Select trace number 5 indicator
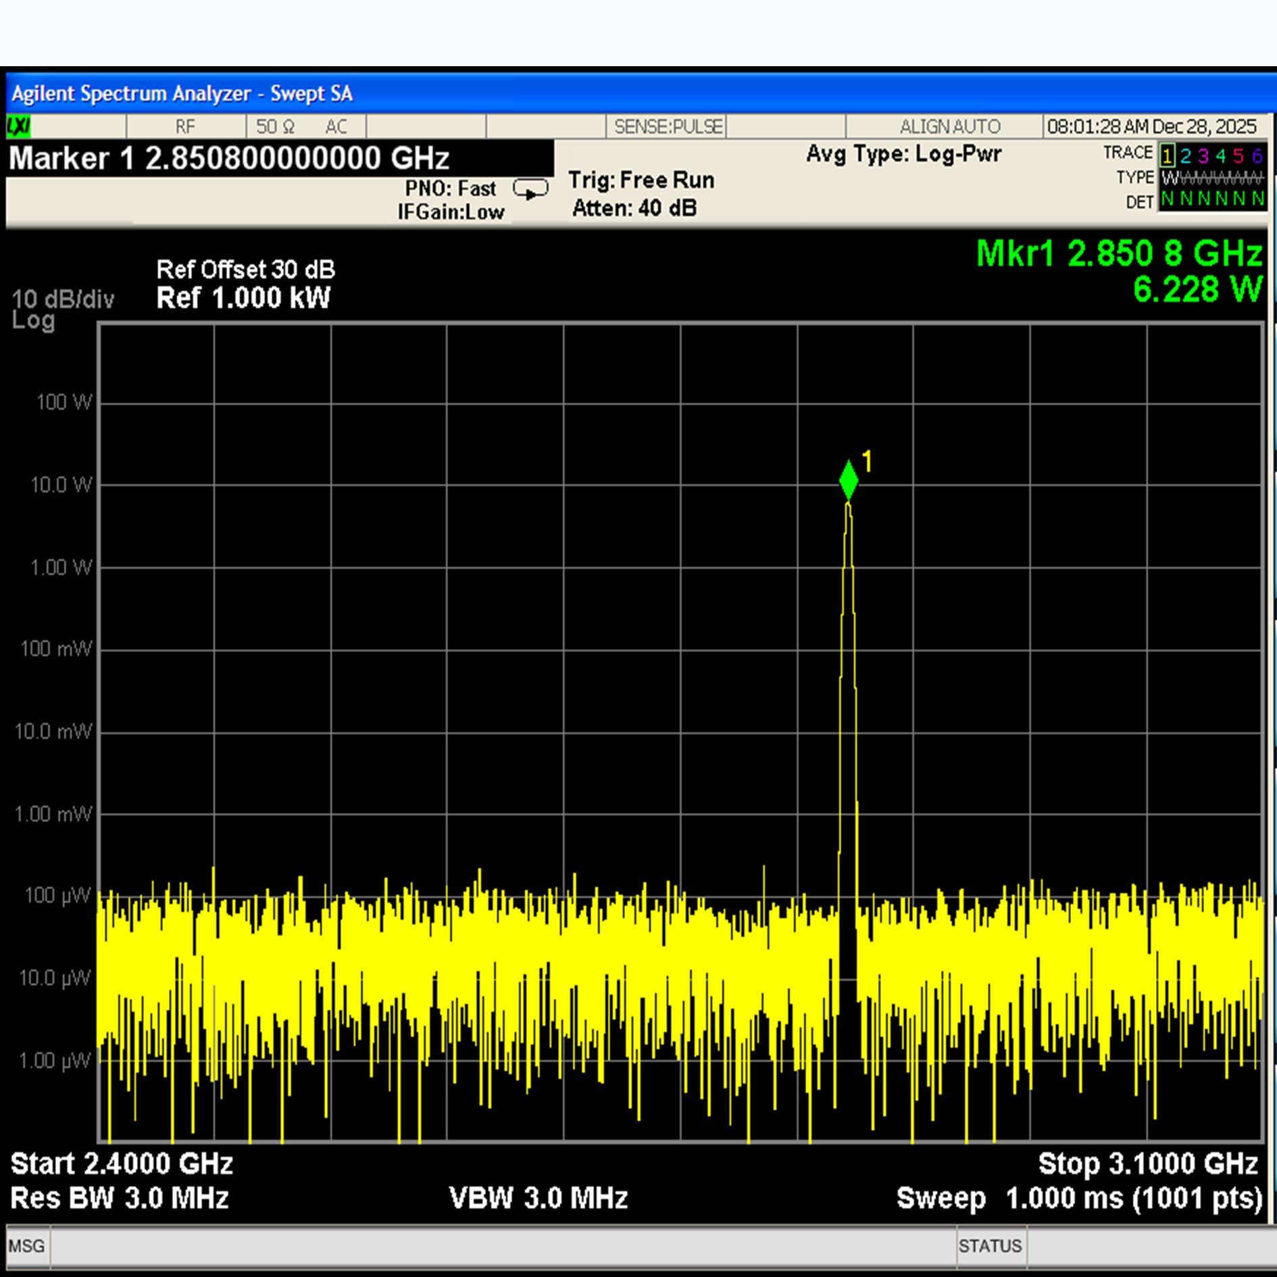 pyautogui.click(x=1238, y=156)
